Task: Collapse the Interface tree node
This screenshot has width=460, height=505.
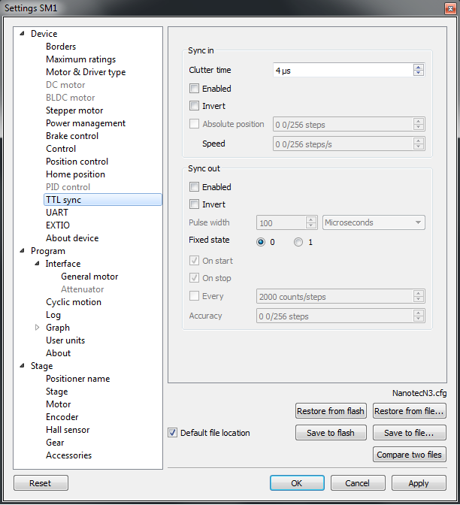Action: [x=37, y=264]
